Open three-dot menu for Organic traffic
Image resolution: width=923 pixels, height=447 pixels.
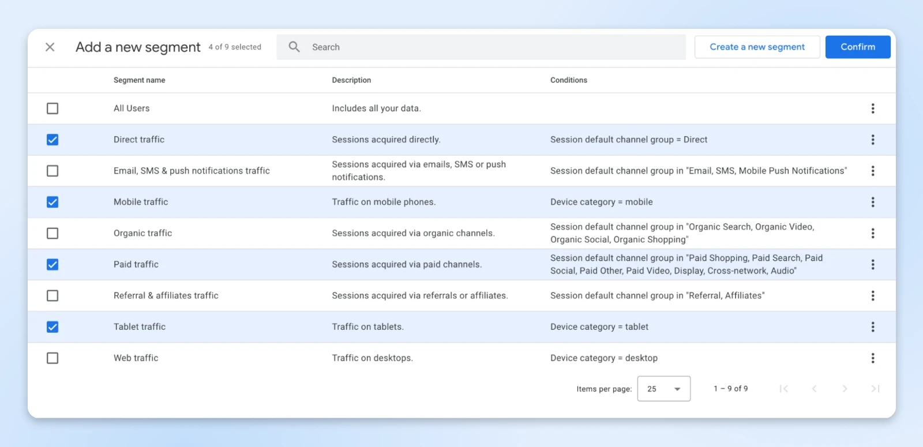[x=872, y=233]
